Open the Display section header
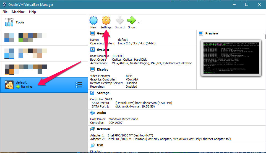Viewport: 266px width, 153px height. (103, 69)
